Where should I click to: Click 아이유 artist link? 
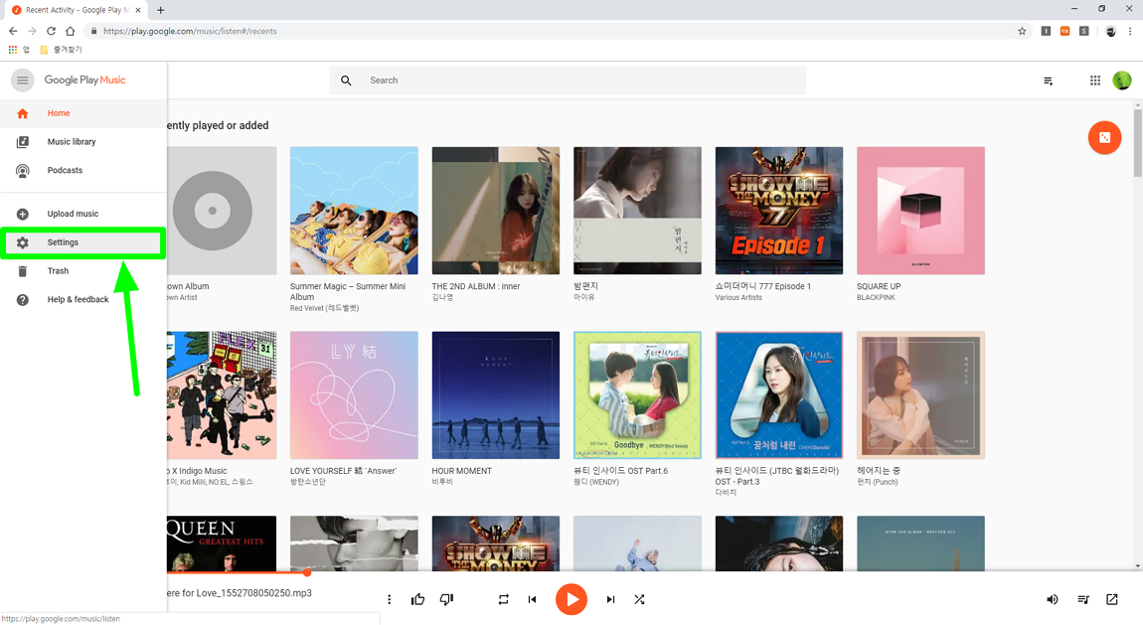coord(583,298)
